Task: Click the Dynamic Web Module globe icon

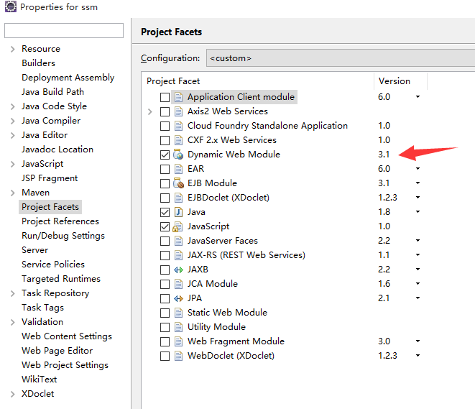Action: (x=179, y=155)
